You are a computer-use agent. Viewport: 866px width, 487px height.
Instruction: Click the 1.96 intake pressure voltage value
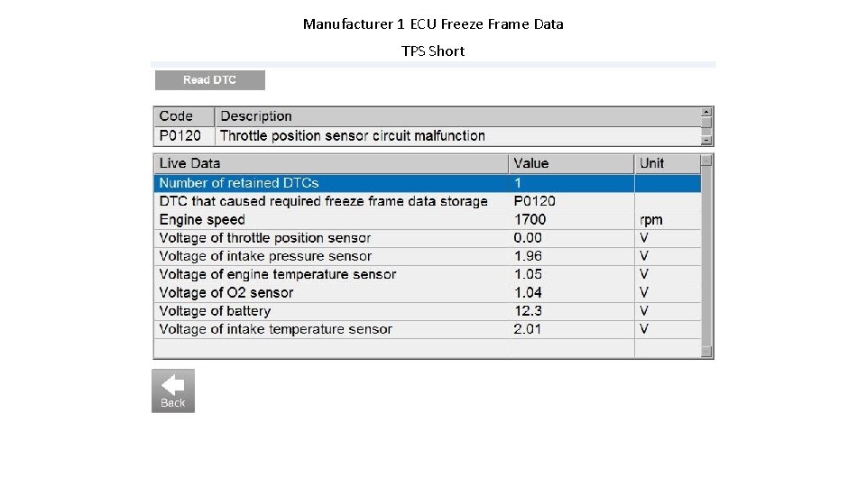click(x=528, y=256)
